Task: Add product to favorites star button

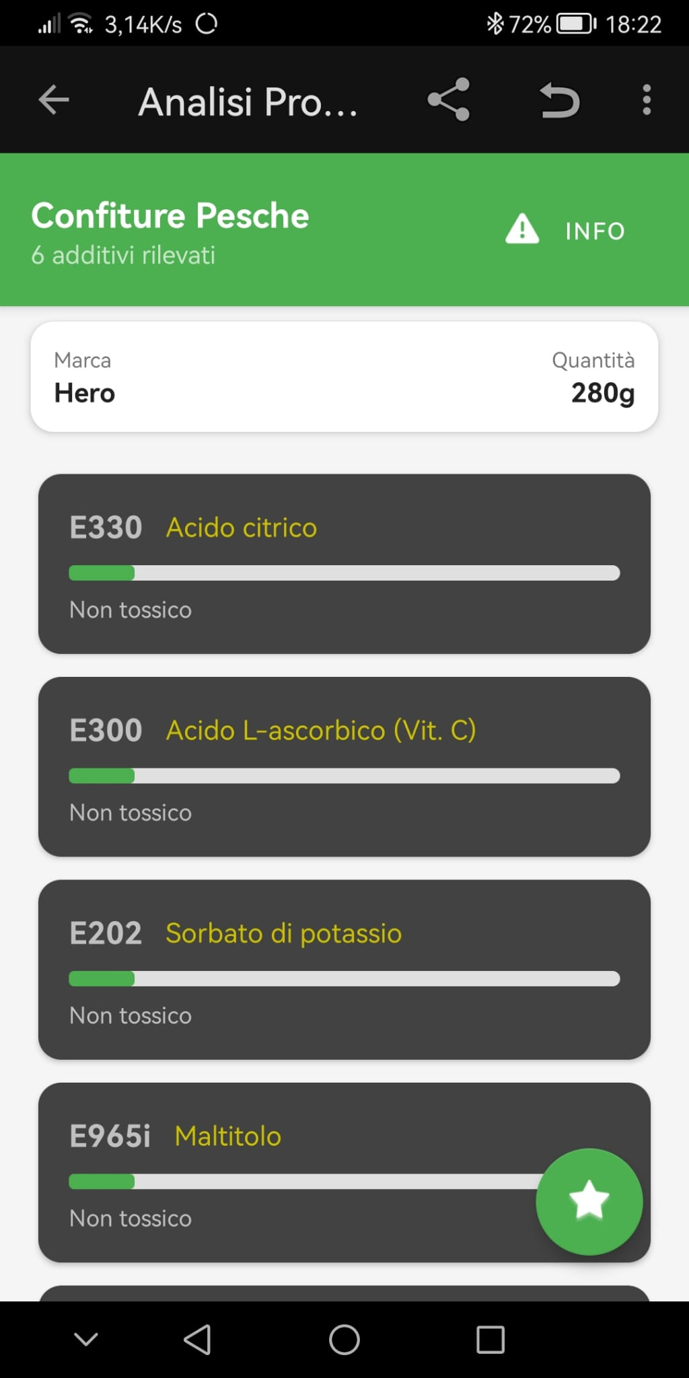Action: (x=589, y=1201)
